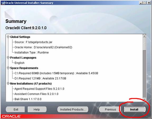Open Help for the installer

click(x=37, y=109)
